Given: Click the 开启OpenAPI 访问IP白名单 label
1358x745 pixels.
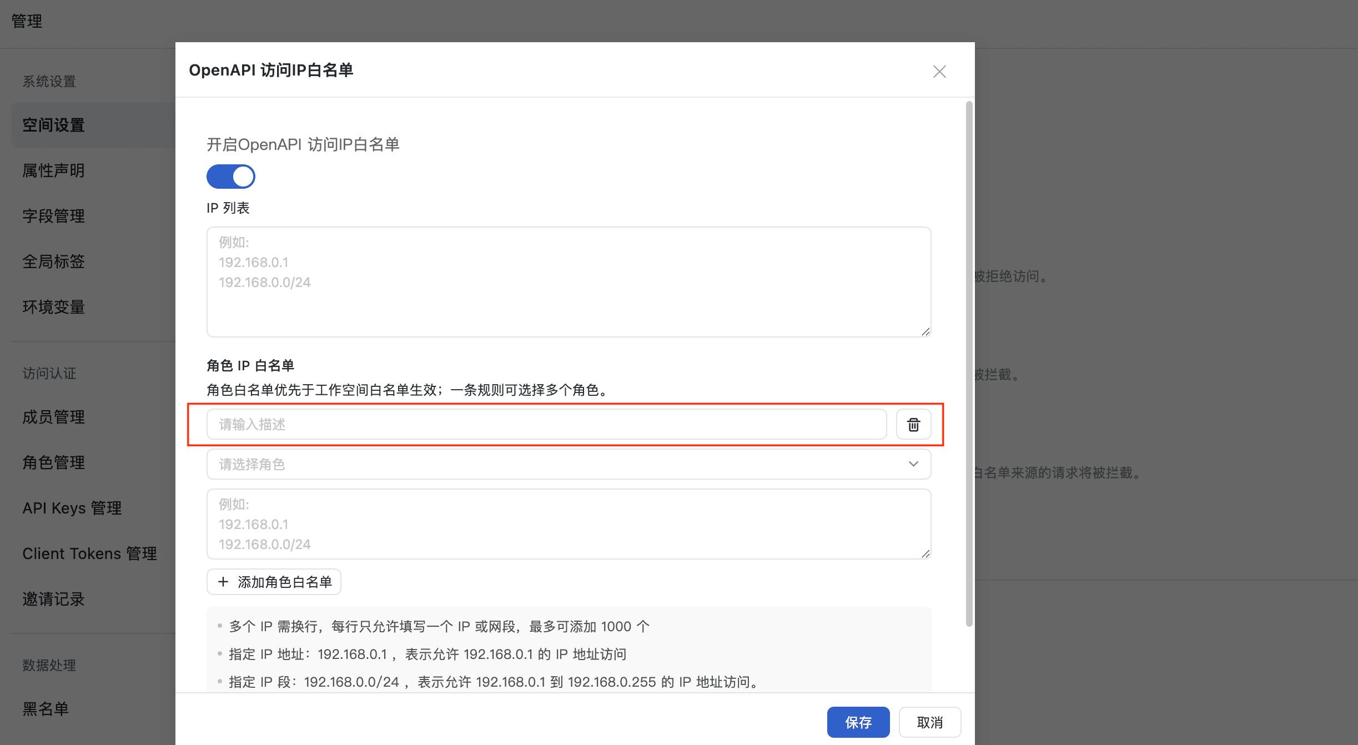Looking at the screenshot, I should [x=303, y=145].
